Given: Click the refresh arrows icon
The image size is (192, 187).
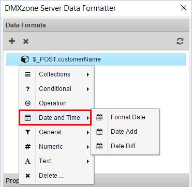Looking at the screenshot, I should point(180,41).
